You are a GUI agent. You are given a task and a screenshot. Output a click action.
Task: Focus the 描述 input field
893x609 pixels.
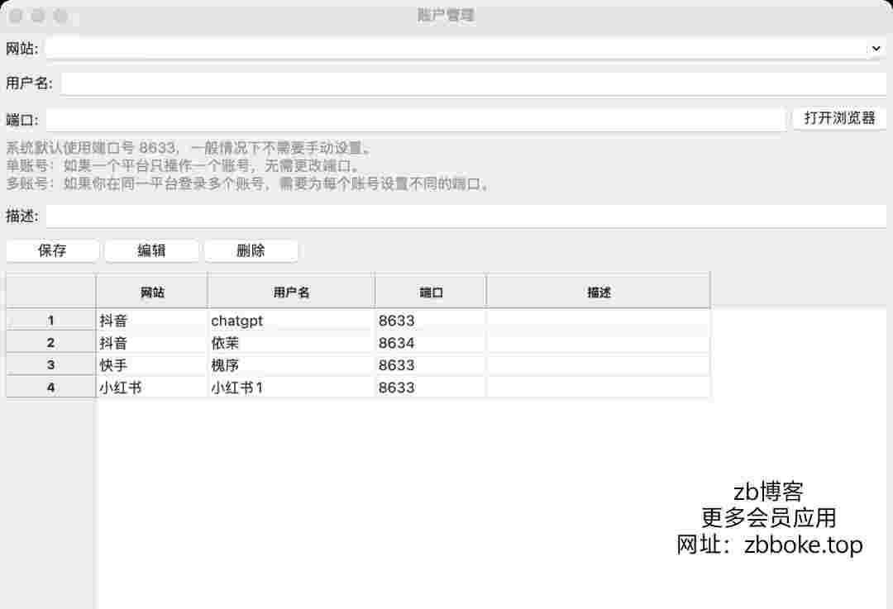pyautogui.click(x=466, y=216)
